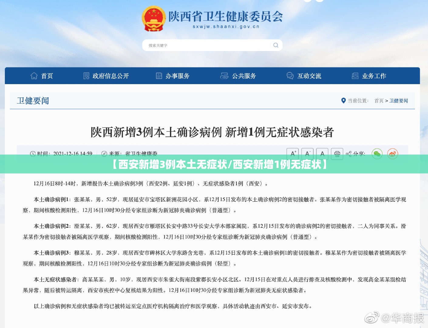Click the search magnifier icon
The image size is (428, 328).
276,45
